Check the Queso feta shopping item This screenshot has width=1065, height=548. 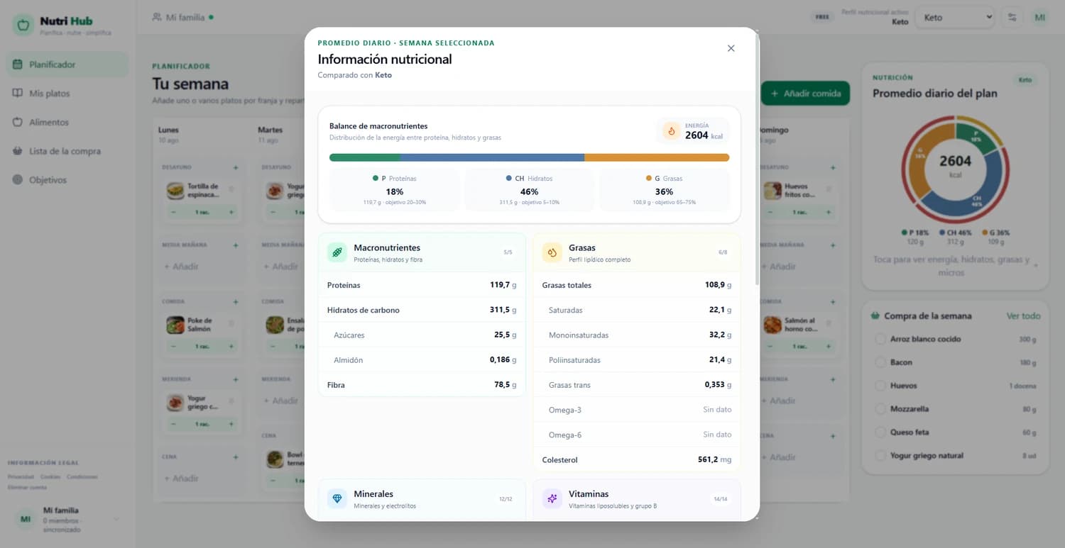point(880,432)
